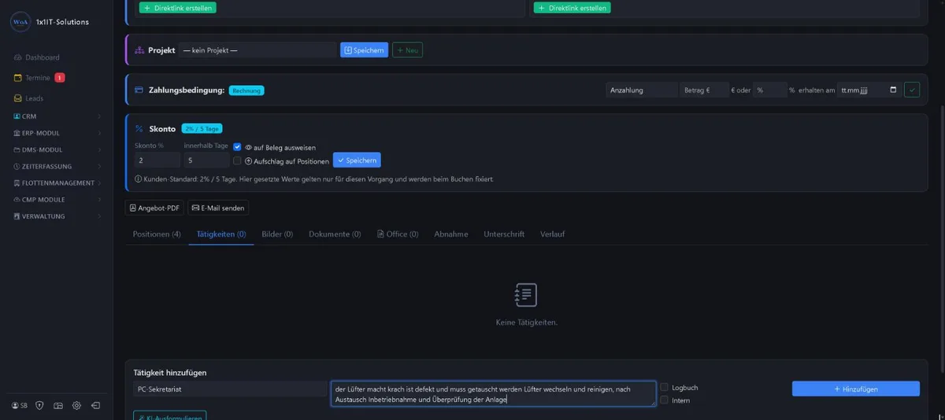Switch to the Positionen (4) tab

click(157, 234)
